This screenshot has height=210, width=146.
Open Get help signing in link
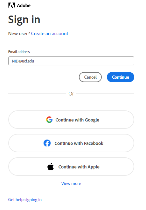25,200
